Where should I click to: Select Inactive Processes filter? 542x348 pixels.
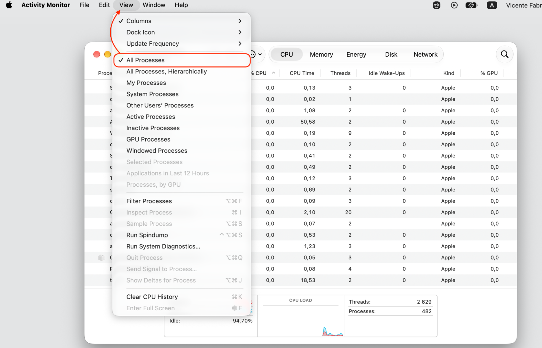pos(182,128)
